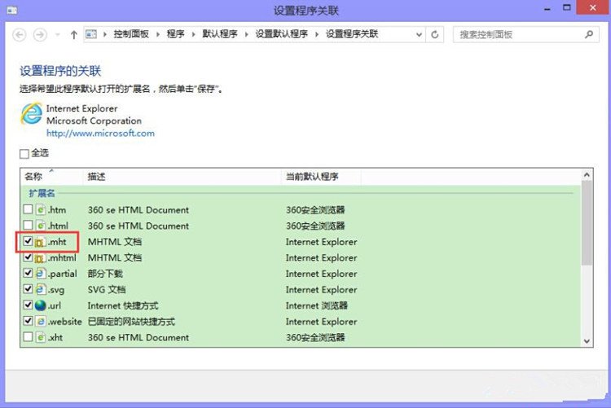Sort by the 当前默认程序 column header
611x408 pixels.
(321, 177)
